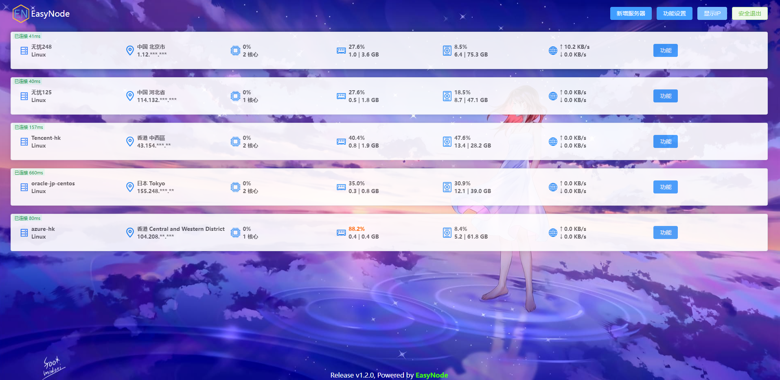This screenshot has height=380, width=780.
Task: Click location pin icon for 日本 Tokyo
Action: coord(130,187)
